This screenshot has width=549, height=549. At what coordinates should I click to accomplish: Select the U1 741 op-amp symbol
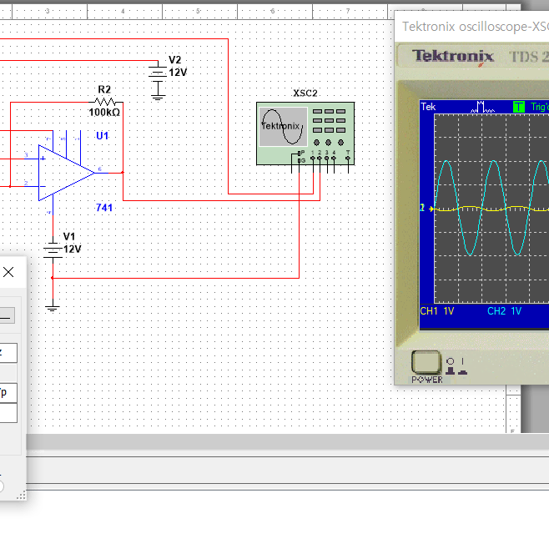[x=66, y=173]
